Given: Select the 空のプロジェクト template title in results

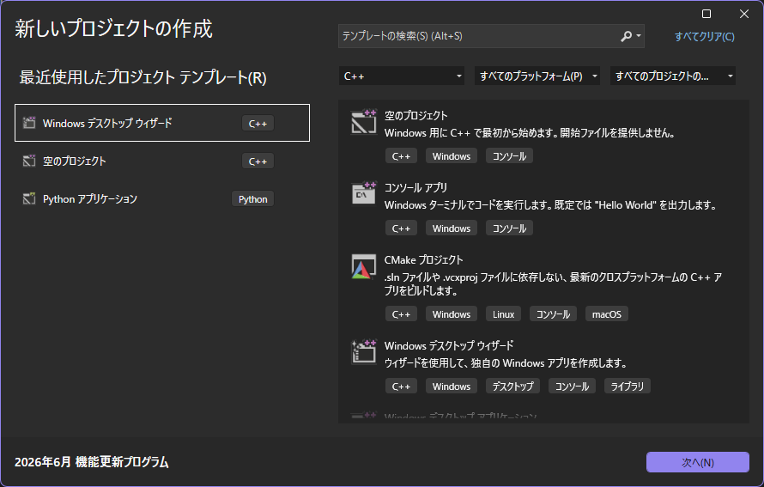Looking at the screenshot, I should (415, 116).
